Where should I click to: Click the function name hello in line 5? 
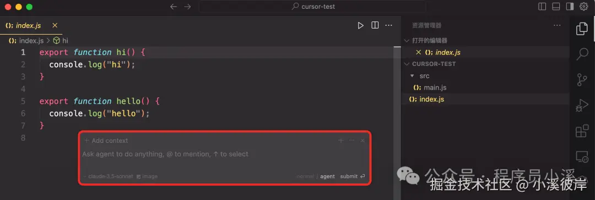coord(128,101)
